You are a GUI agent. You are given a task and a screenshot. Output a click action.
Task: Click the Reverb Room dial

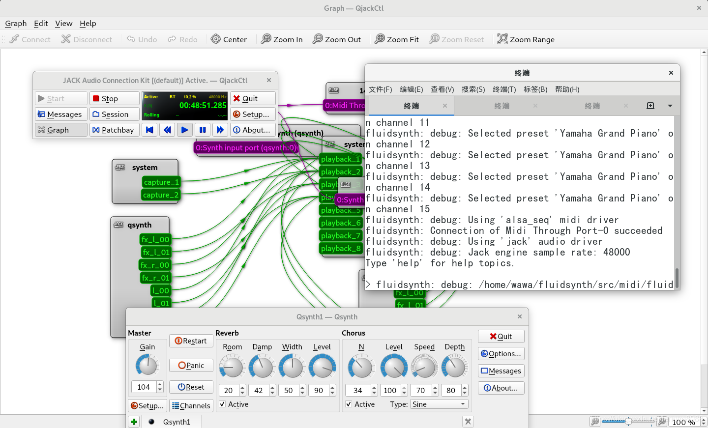[x=232, y=367]
